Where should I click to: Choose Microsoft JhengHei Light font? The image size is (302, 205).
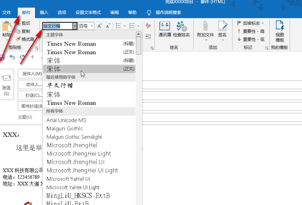89,154
